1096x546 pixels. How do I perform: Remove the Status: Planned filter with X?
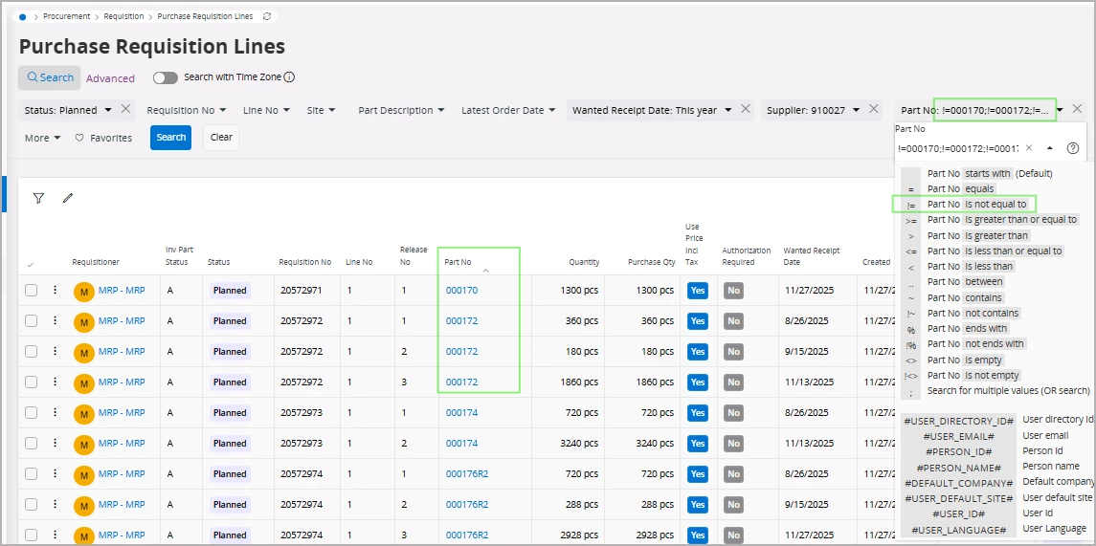(x=125, y=109)
